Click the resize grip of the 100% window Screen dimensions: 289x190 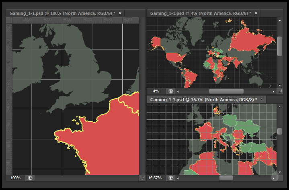click(x=141, y=178)
